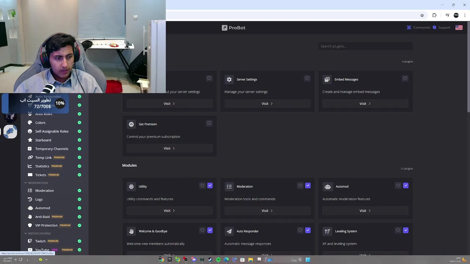Favorite the Server Settings plugin with heart
This screenshot has width=470, height=264.
[x=307, y=78]
